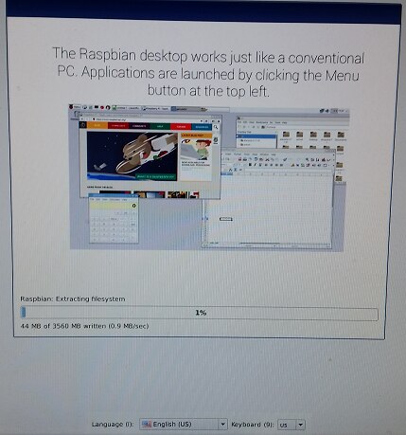
Task: Open the Language dropdown arrow
Action: pos(222,424)
